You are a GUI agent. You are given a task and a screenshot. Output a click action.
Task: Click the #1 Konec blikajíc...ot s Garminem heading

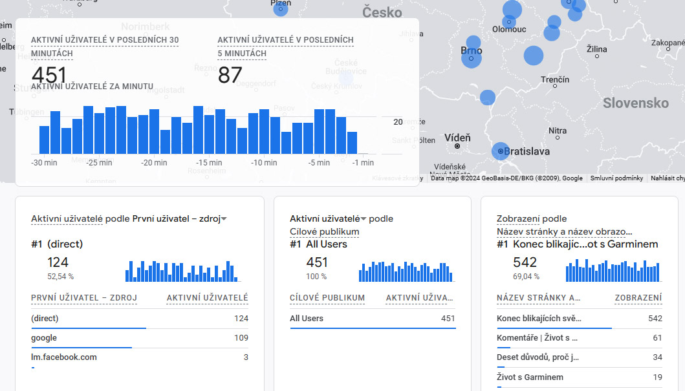pyautogui.click(x=577, y=244)
